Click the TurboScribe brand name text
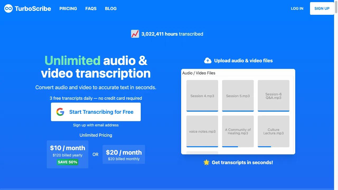338x190 pixels. click(33, 8)
